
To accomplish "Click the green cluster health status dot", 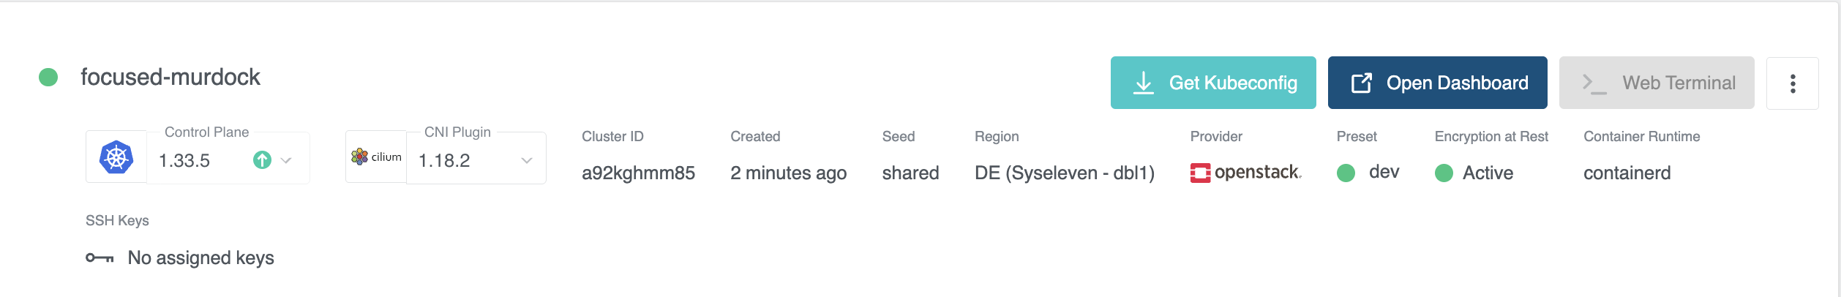I will point(48,78).
